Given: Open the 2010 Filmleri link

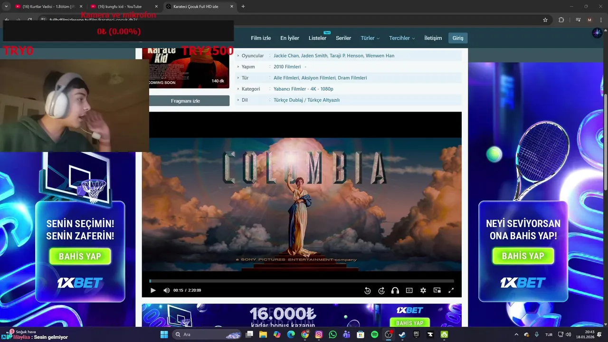Looking at the screenshot, I should (x=287, y=67).
